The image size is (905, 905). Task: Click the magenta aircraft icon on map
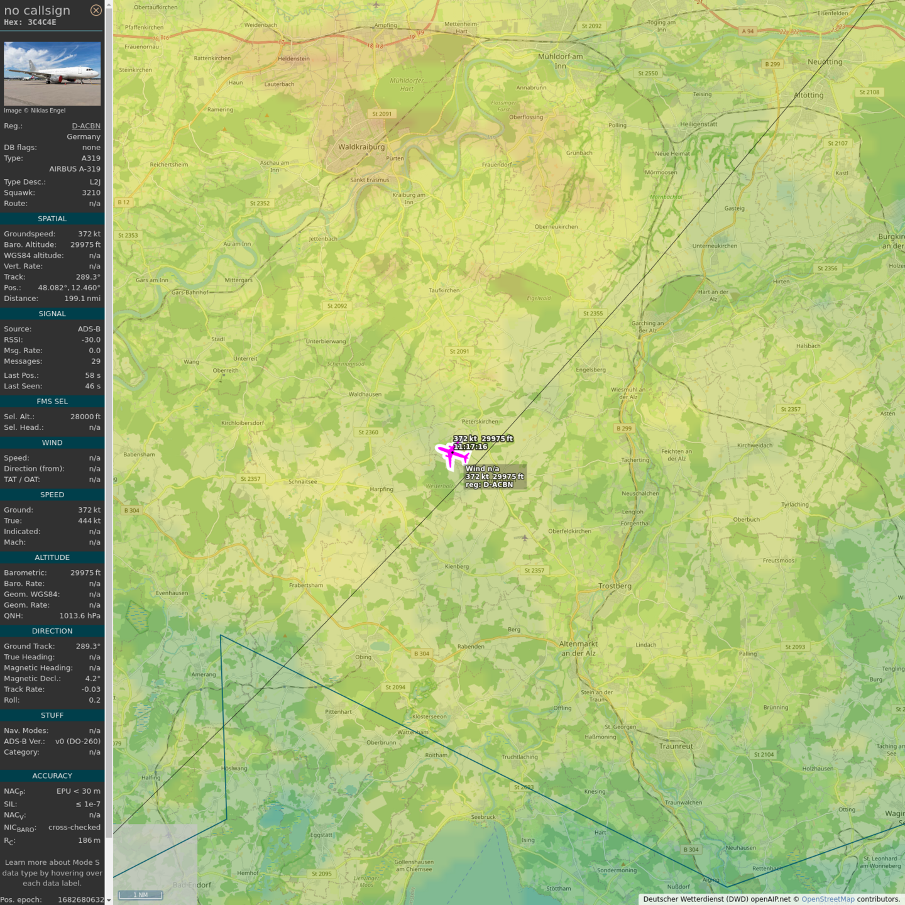(452, 454)
